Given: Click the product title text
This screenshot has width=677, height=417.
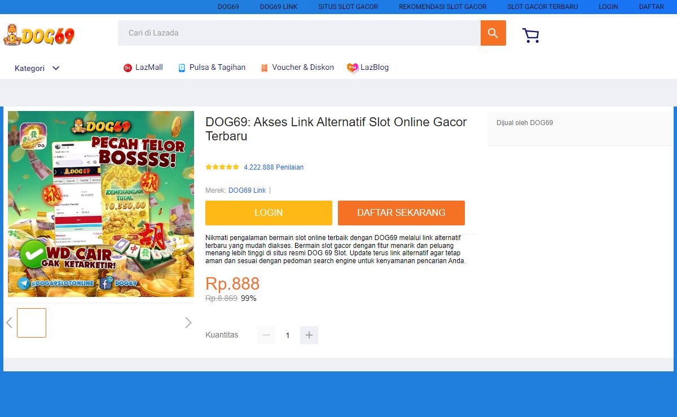Looking at the screenshot, I should click(x=336, y=129).
